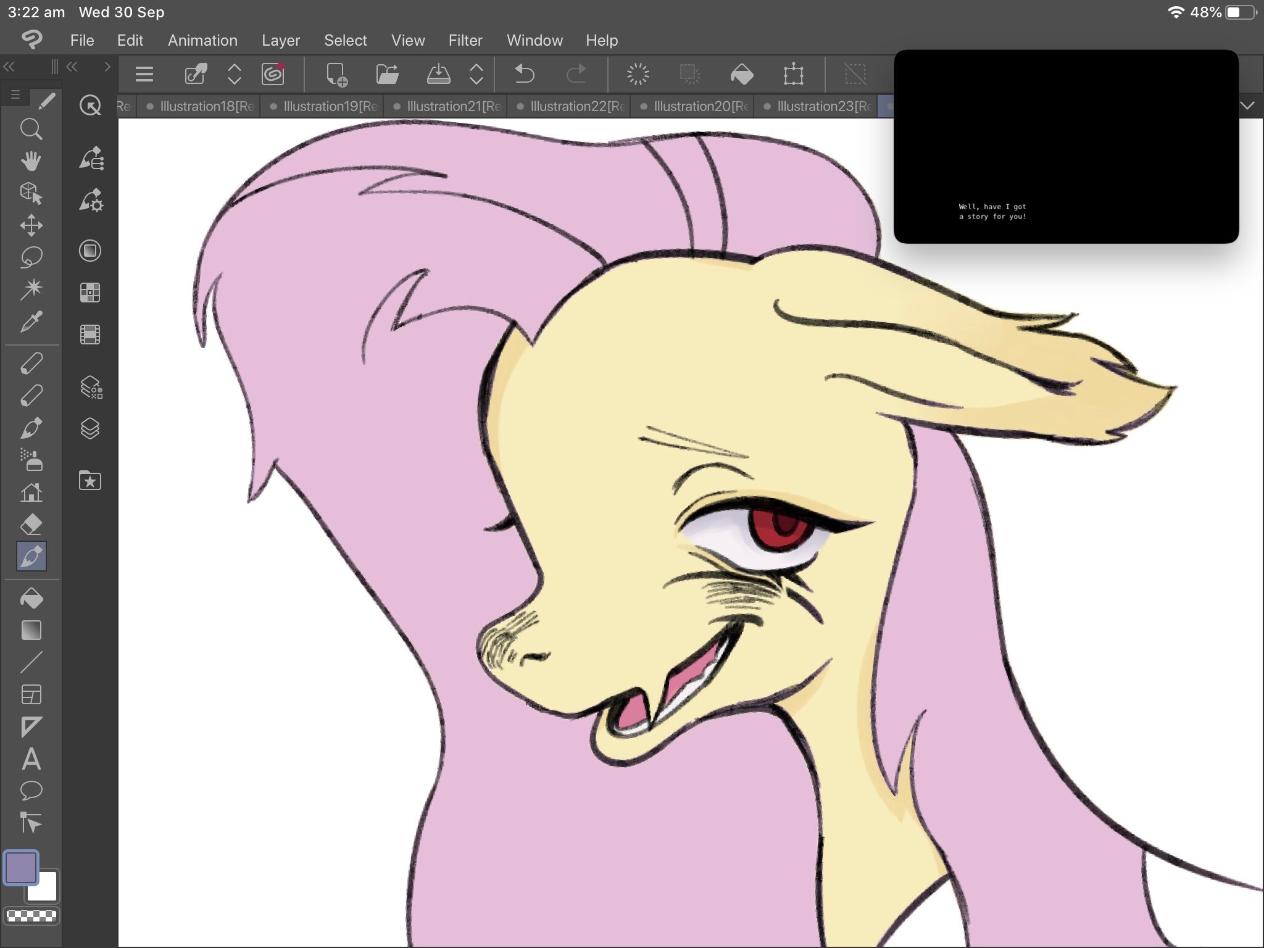Select the Balloon speech bubble tool

(31, 791)
